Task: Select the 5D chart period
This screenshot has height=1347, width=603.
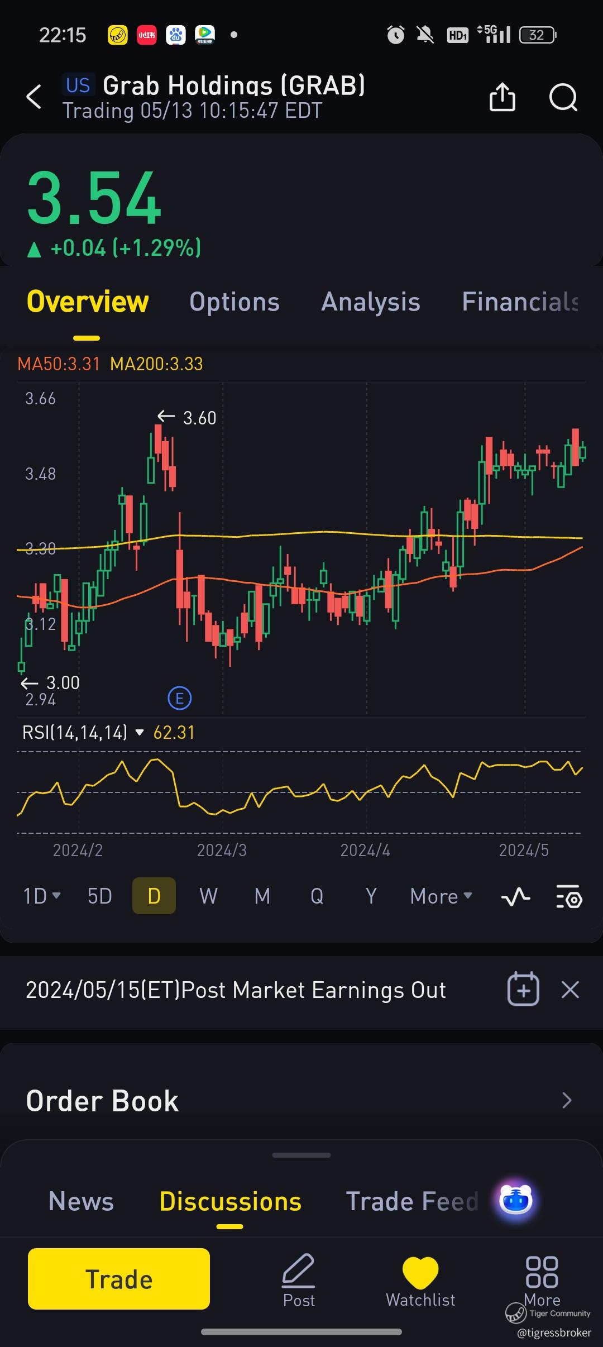Action: coord(100,896)
